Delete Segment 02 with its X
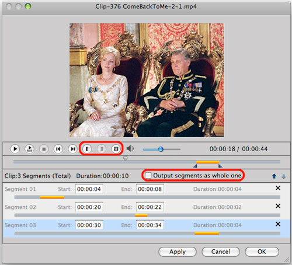 tap(278, 206)
